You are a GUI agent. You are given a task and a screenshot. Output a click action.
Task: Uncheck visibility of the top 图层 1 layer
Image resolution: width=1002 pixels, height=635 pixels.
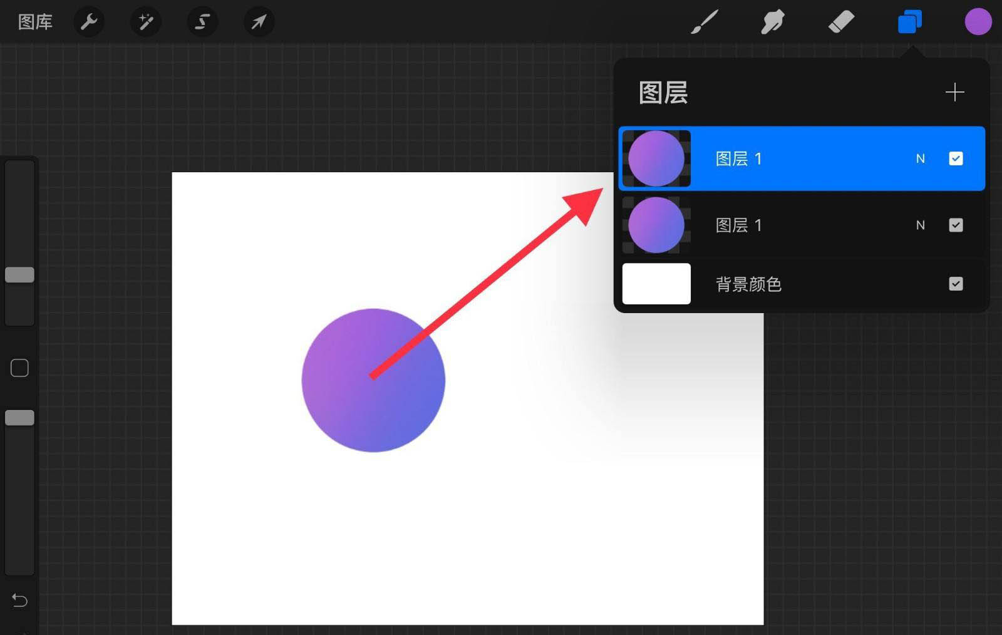coord(956,158)
